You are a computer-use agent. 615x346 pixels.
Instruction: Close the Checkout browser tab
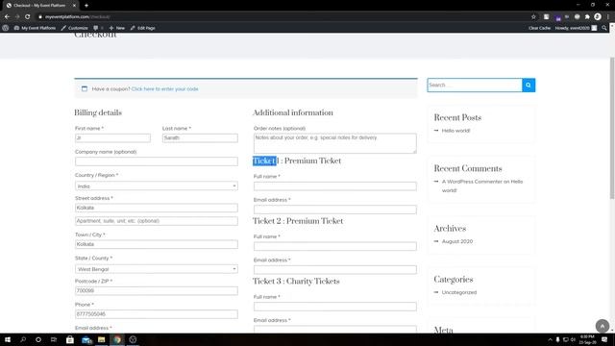click(x=74, y=6)
